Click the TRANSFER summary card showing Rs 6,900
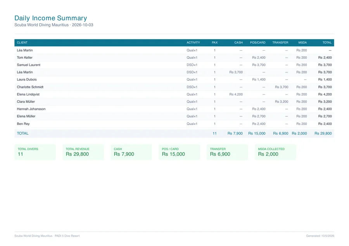The image size is (349, 246). coord(228,152)
